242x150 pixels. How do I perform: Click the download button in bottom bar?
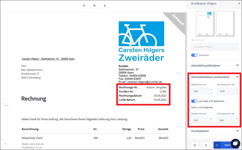pyautogui.click(x=206, y=145)
